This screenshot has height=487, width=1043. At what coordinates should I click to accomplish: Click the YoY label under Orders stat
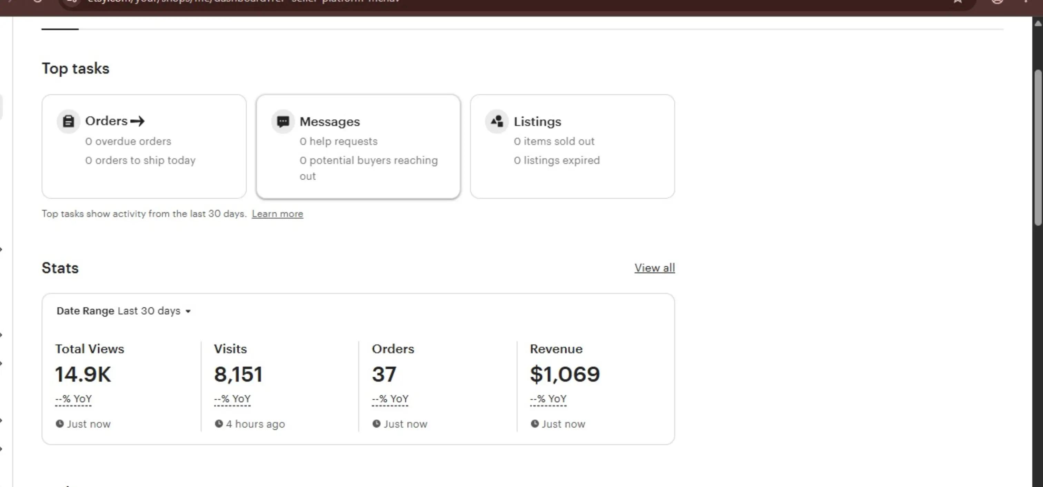(390, 399)
